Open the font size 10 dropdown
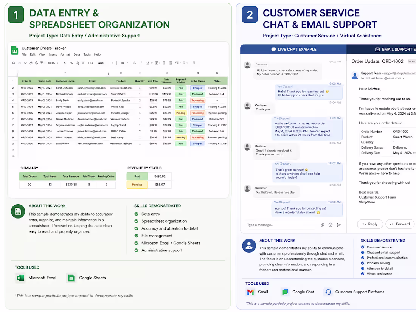This screenshot has width=416, height=312. [124, 63]
